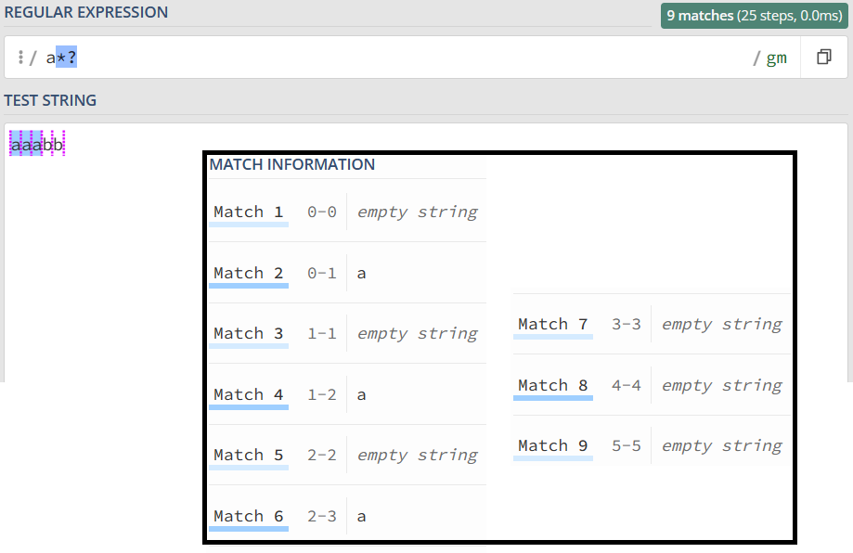
Task: Select the Match 5 label
Action: (x=248, y=455)
